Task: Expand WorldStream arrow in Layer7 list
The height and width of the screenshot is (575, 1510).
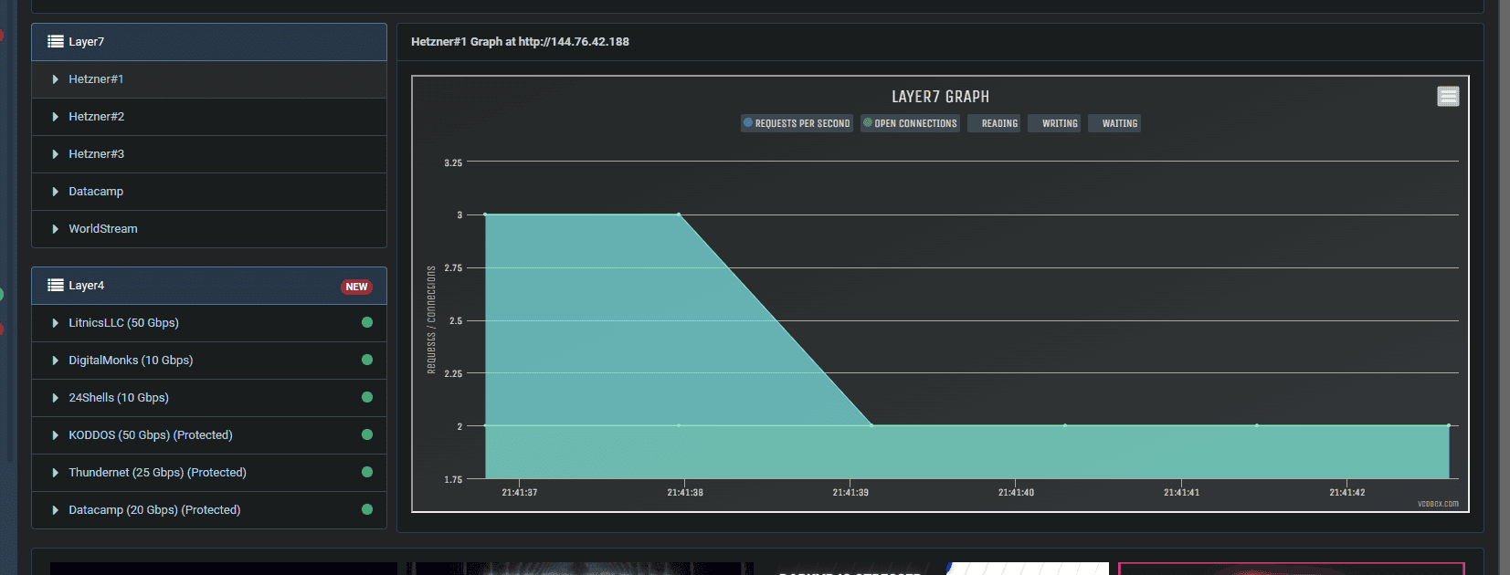Action: [x=56, y=229]
